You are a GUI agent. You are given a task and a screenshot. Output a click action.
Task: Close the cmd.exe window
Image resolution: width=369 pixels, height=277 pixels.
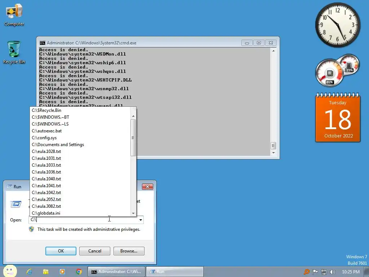click(271, 43)
